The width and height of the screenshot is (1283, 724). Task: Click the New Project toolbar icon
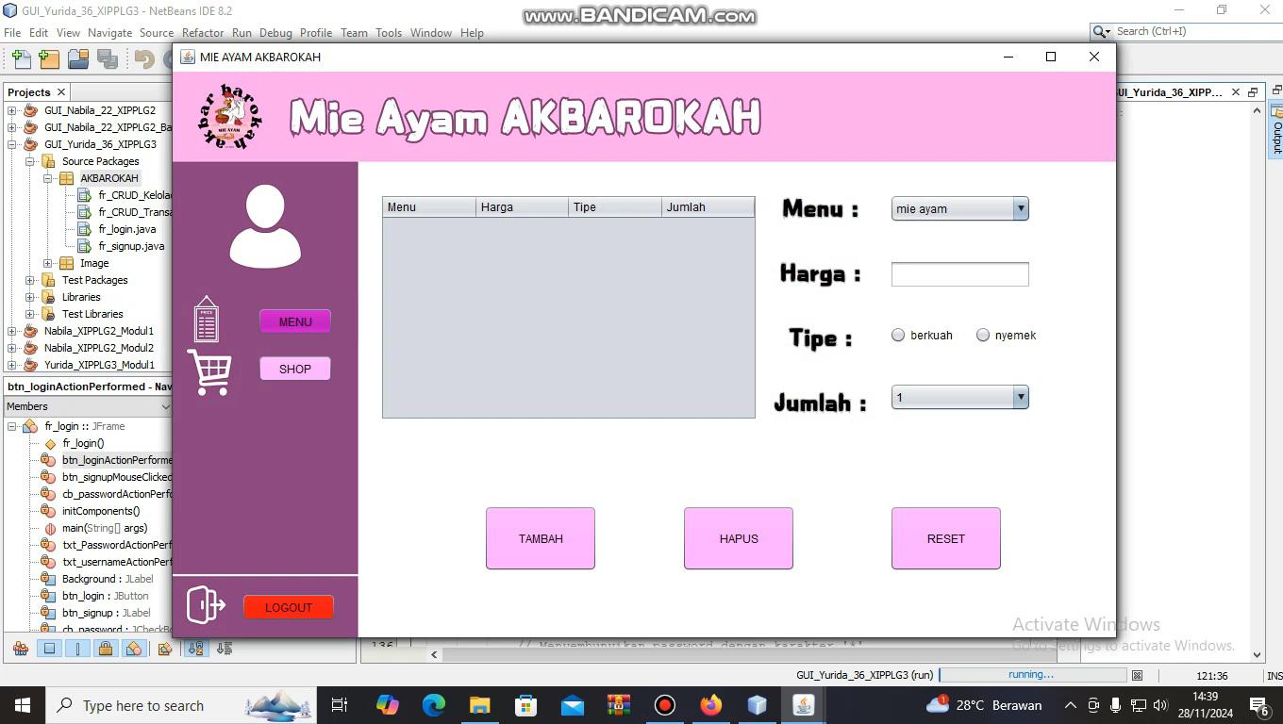pos(49,59)
